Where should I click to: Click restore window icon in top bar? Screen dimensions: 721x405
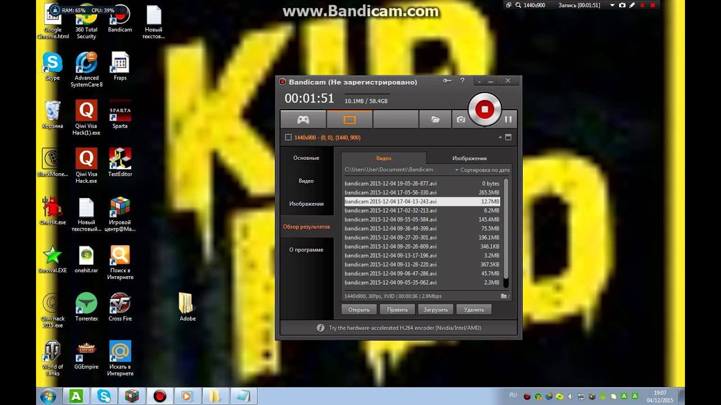click(509, 5)
